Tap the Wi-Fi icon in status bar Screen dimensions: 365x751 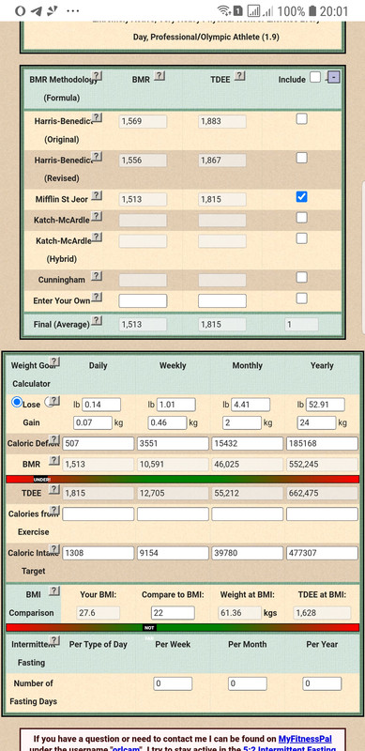pos(223,10)
